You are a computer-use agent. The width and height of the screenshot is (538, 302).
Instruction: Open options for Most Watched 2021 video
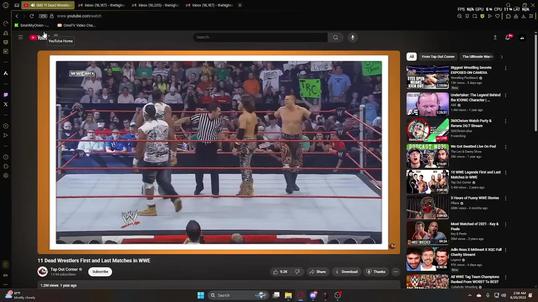(506, 224)
